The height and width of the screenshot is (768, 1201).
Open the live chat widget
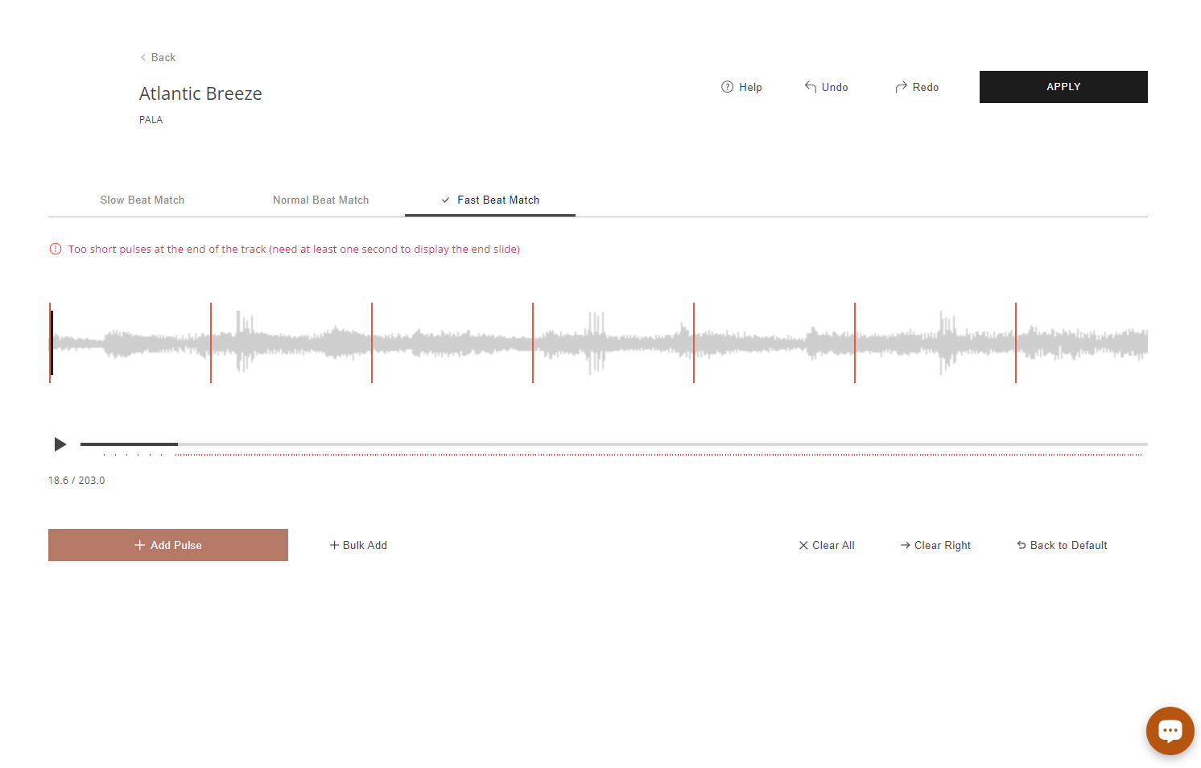pos(1170,731)
